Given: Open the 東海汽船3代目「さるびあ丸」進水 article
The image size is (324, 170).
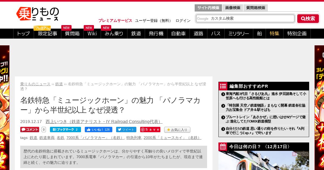Looking at the screenshot, I should [266, 96].
